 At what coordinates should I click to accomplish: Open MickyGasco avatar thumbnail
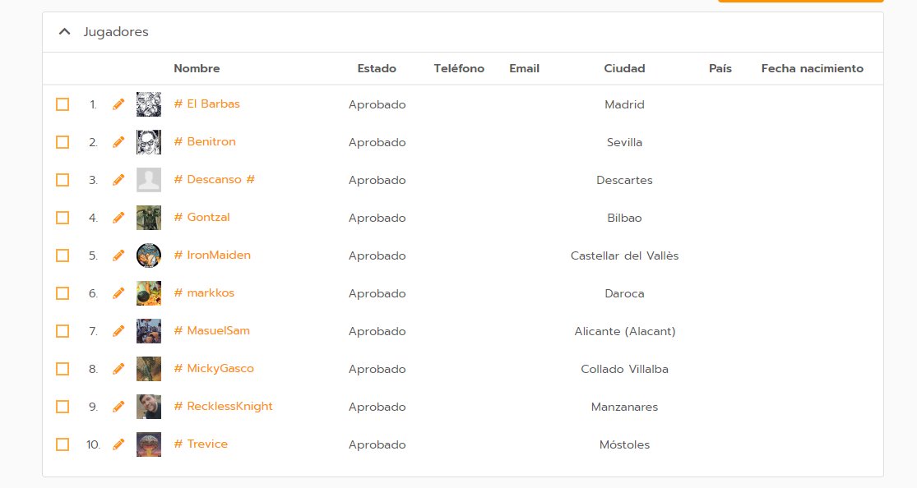point(149,369)
